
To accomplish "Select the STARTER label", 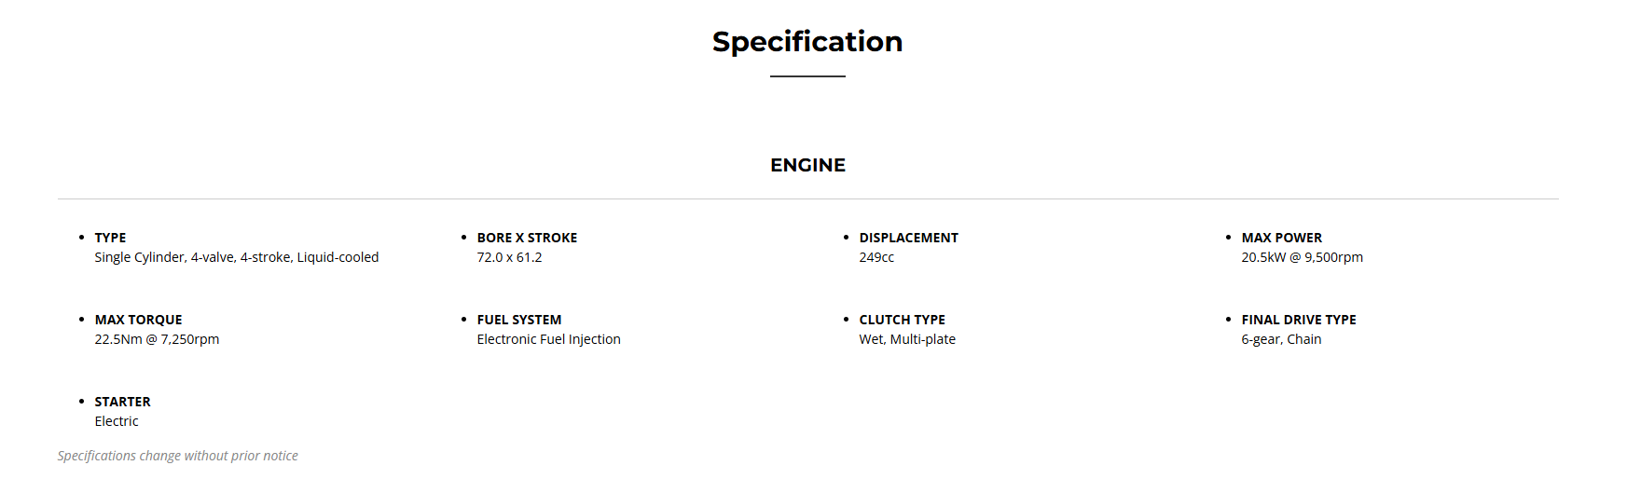I will click(122, 402).
